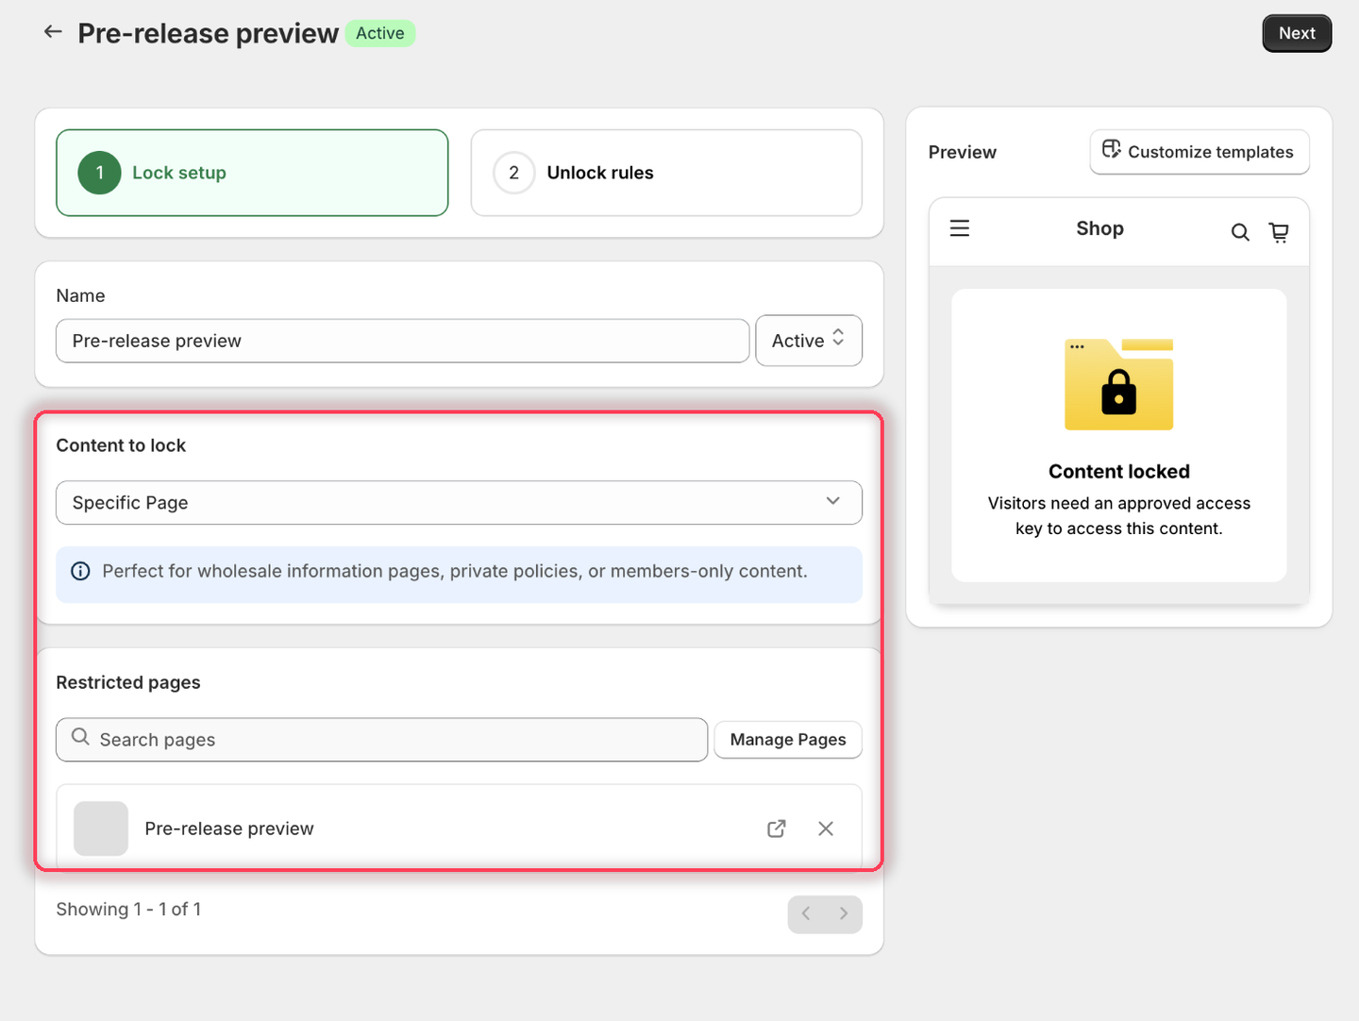The image size is (1359, 1021).
Task: Click the search icon in Shop preview
Action: (x=1240, y=232)
